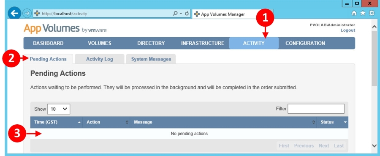
Task: Click the scrollbar down arrow
Action: coord(375,145)
